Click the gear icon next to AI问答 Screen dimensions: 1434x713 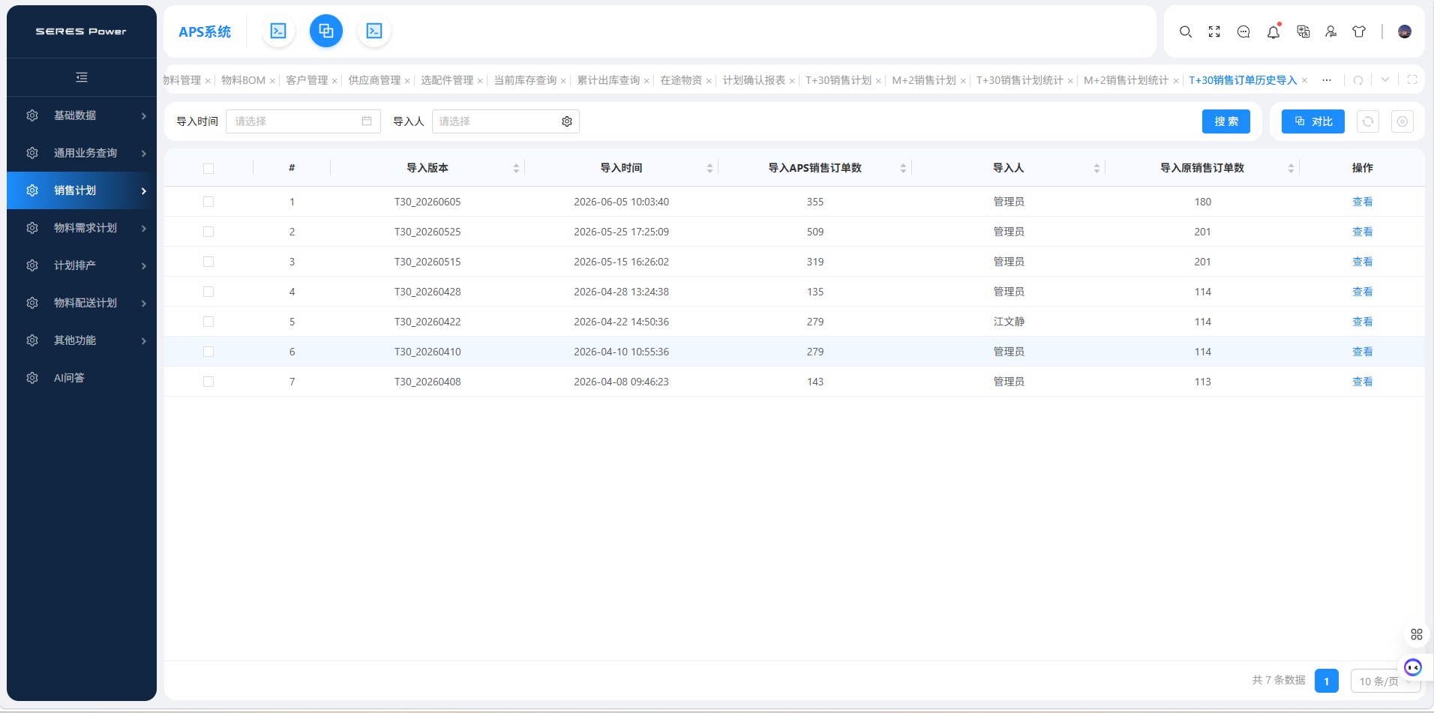(32, 378)
